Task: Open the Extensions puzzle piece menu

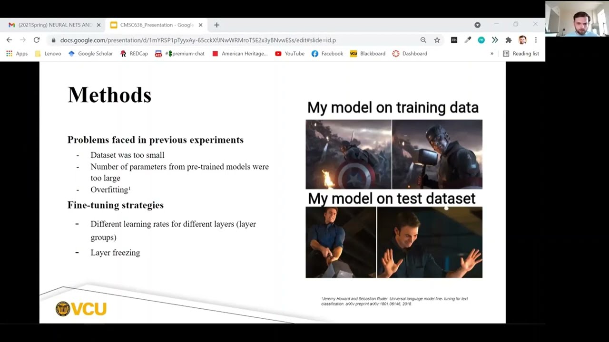Action: [509, 40]
